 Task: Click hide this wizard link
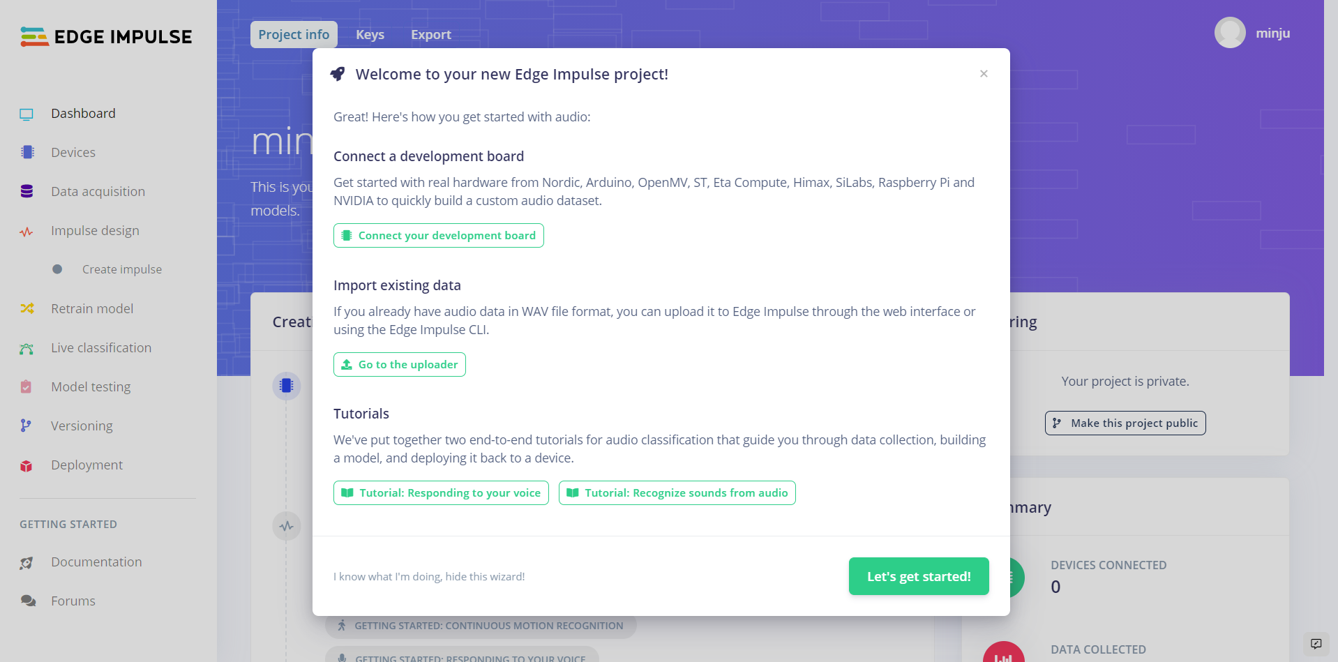coord(428,577)
